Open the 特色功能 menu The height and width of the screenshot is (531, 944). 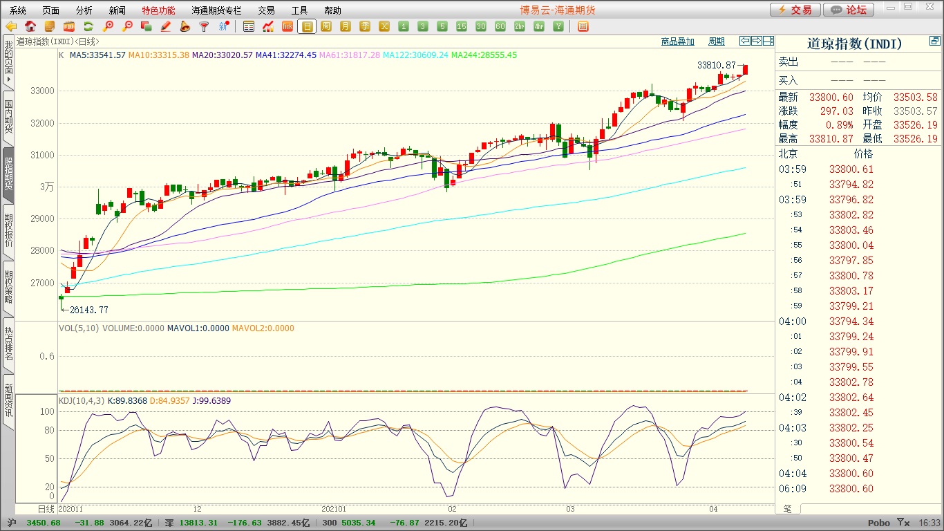tap(158, 10)
